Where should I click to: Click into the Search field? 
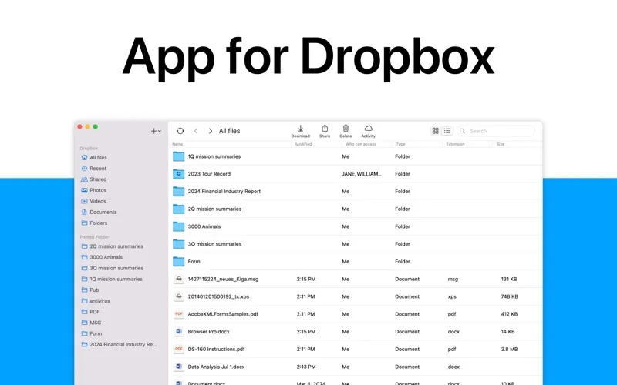[x=496, y=131]
